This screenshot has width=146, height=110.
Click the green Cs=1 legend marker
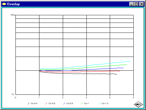(x=82, y=104)
